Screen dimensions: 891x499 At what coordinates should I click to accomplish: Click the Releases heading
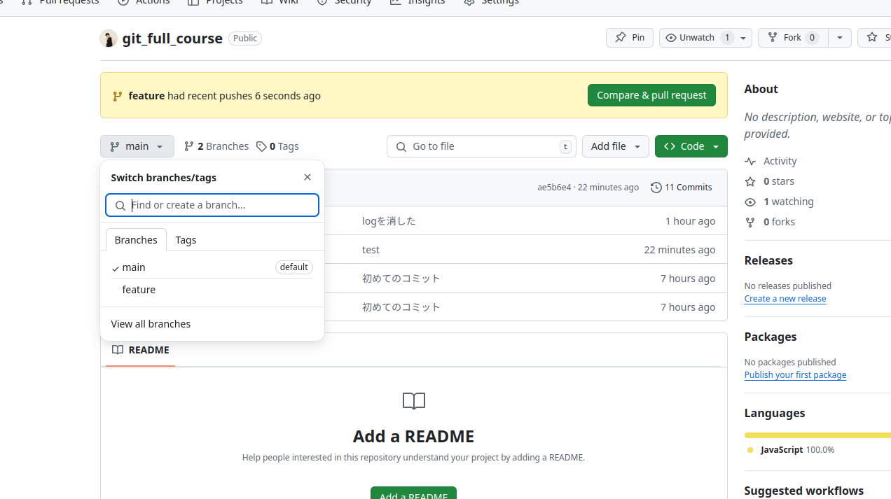768,260
